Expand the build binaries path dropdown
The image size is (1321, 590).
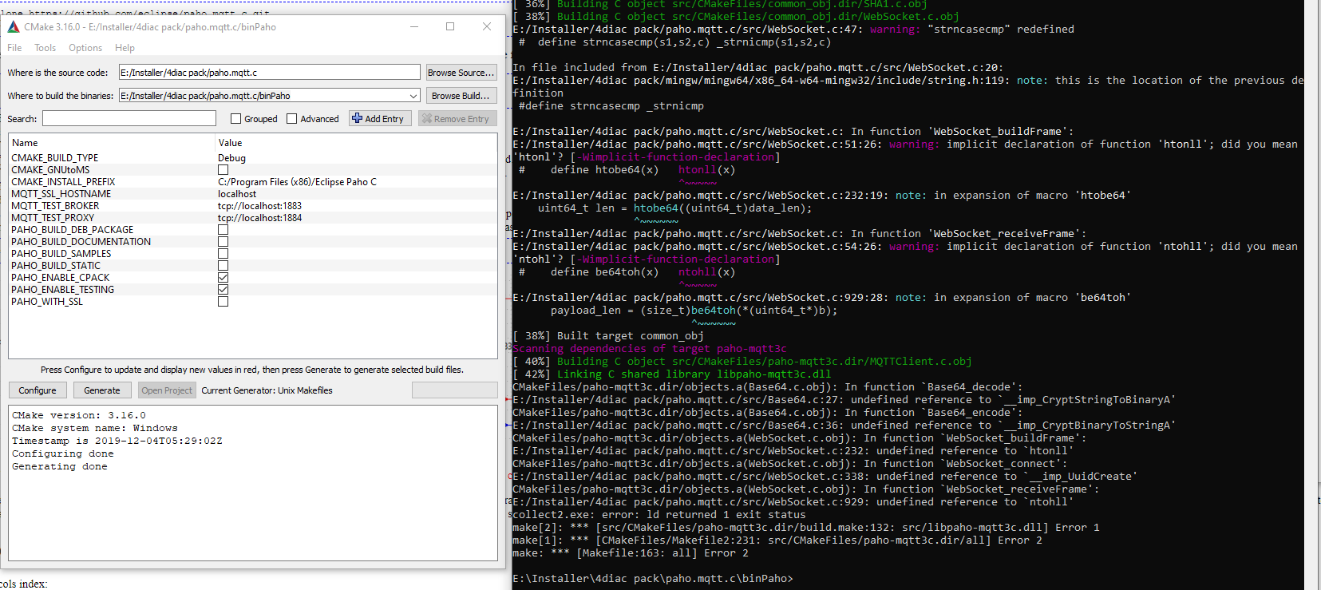click(x=413, y=96)
